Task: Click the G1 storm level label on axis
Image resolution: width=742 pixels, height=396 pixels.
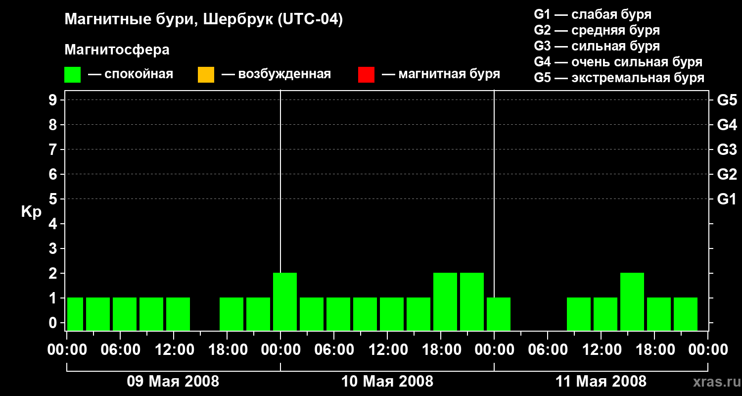Action: pos(727,199)
